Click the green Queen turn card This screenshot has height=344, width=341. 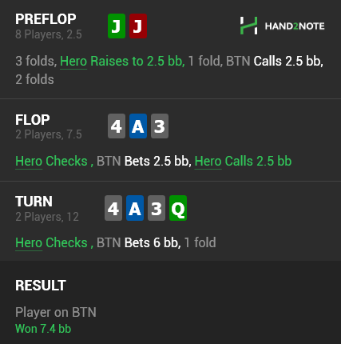click(x=178, y=208)
